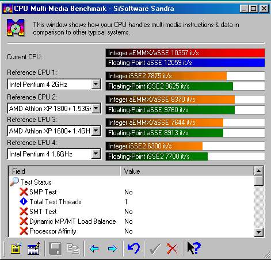Click the Value column header

(187, 171)
